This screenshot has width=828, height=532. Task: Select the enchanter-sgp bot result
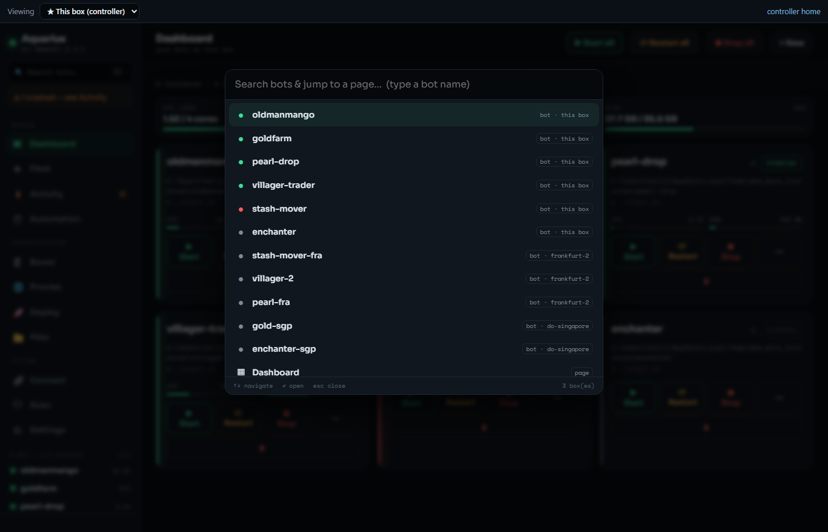click(x=414, y=349)
